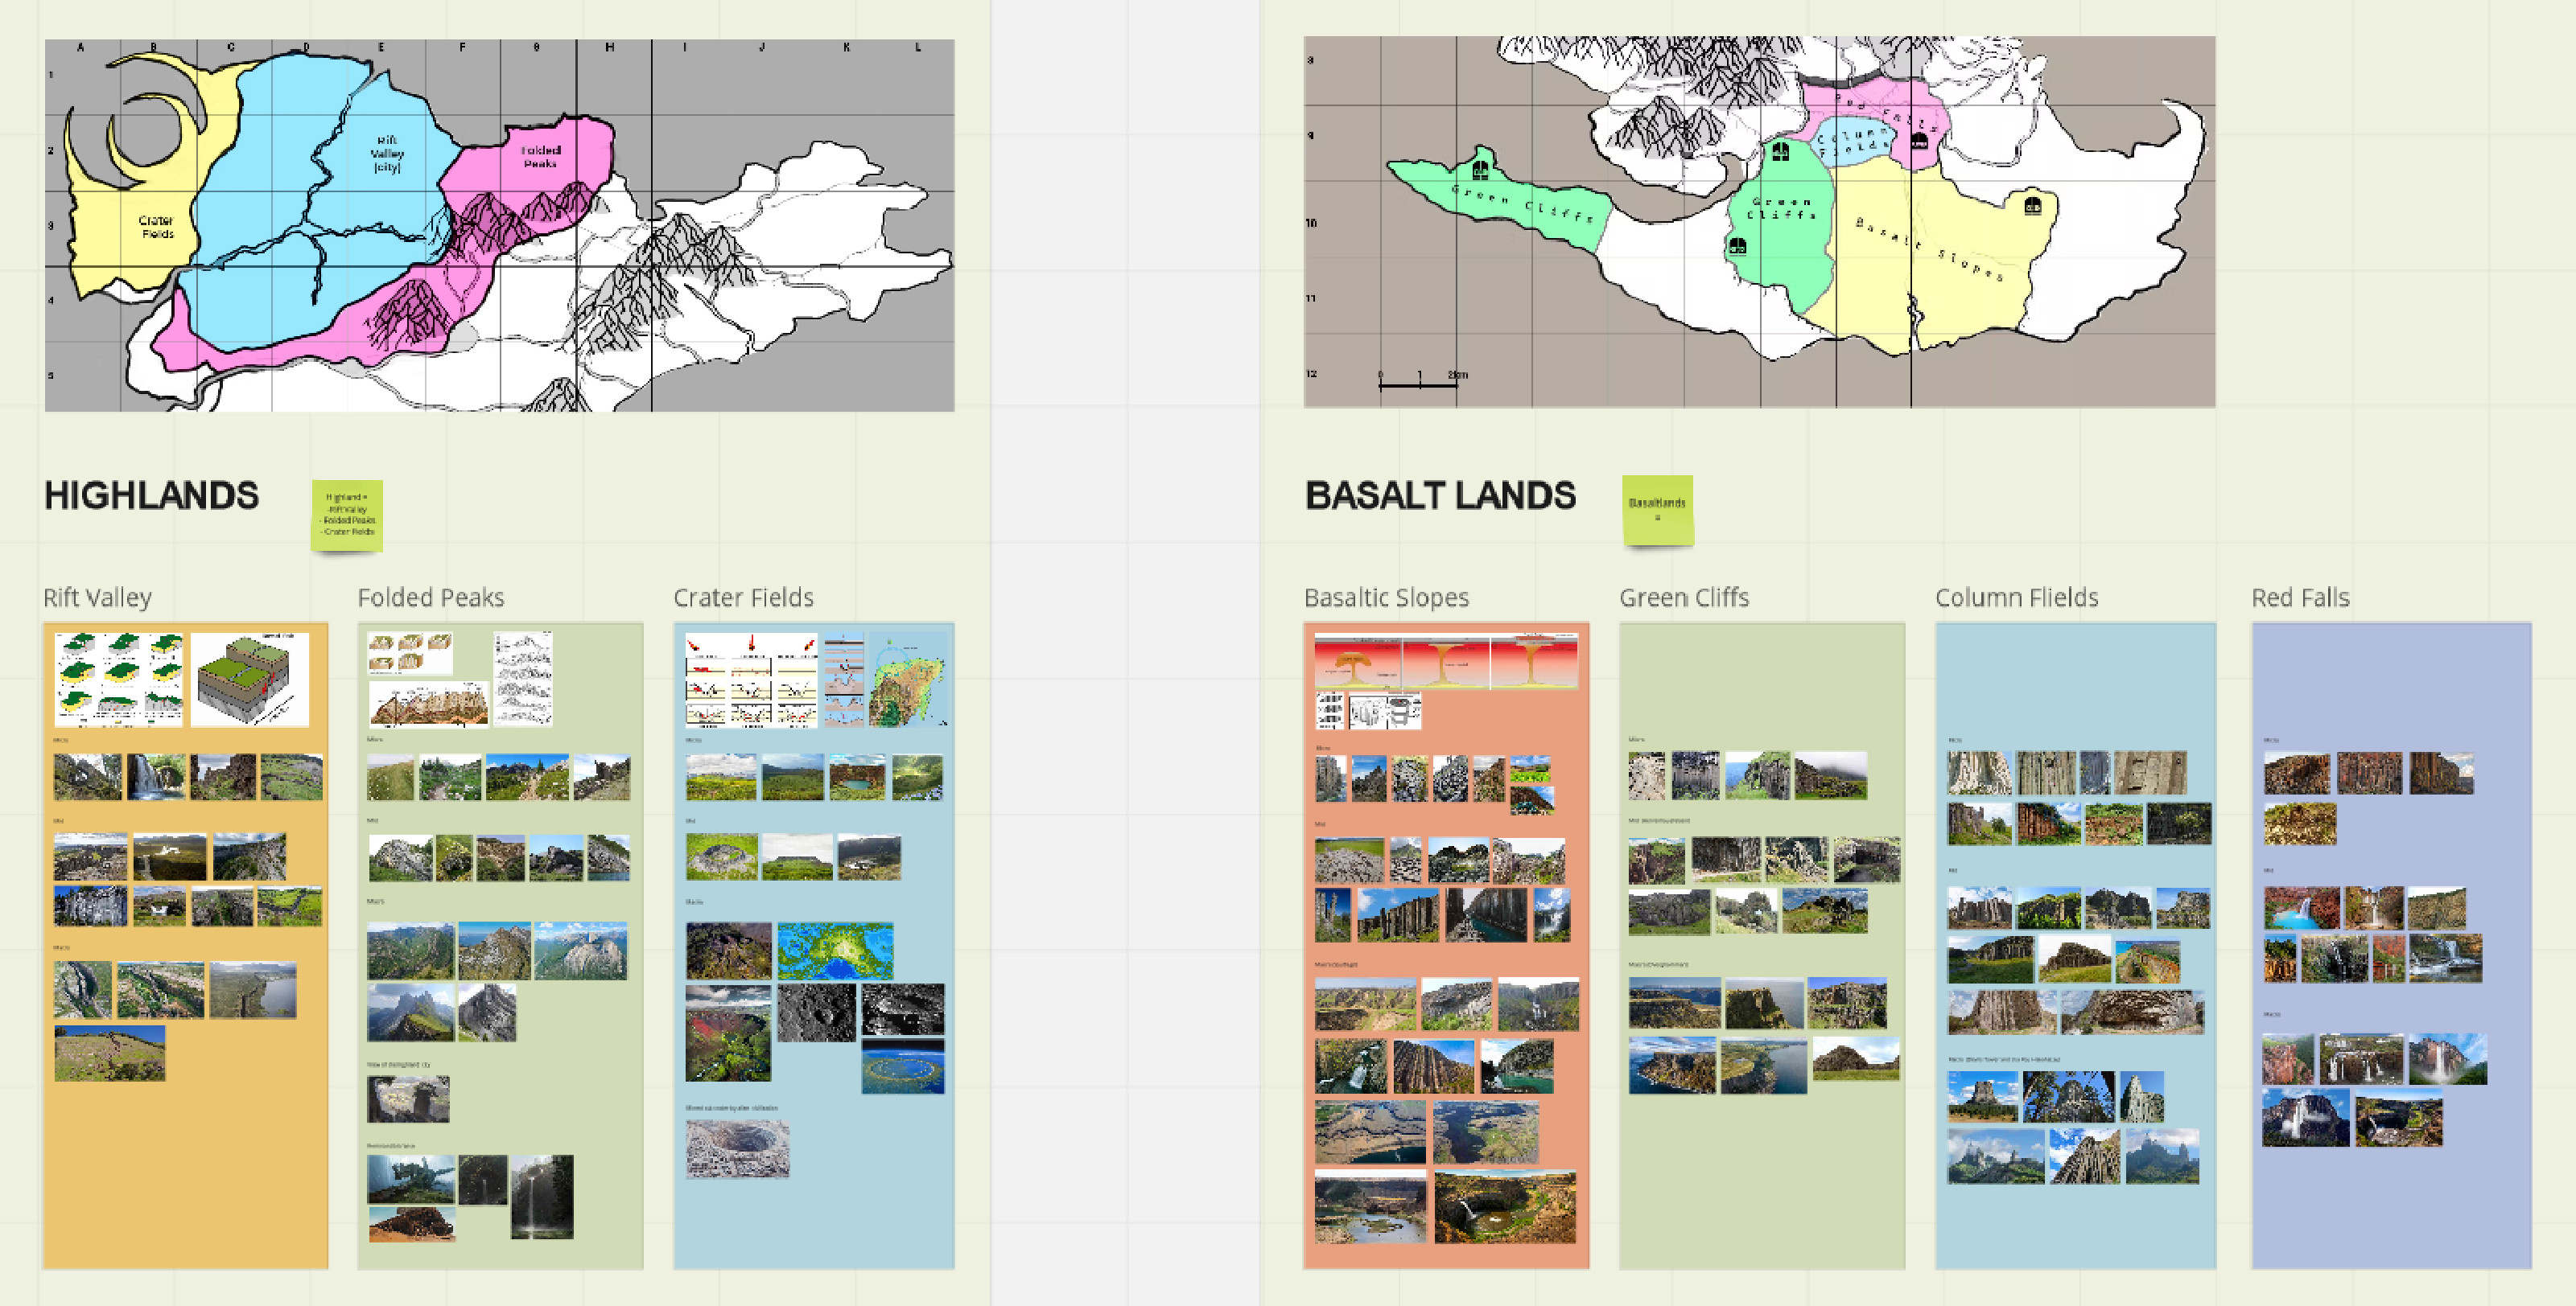Select the Crater Fields column title
The width and height of the screenshot is (2576, 1306).
click(743, 598)
